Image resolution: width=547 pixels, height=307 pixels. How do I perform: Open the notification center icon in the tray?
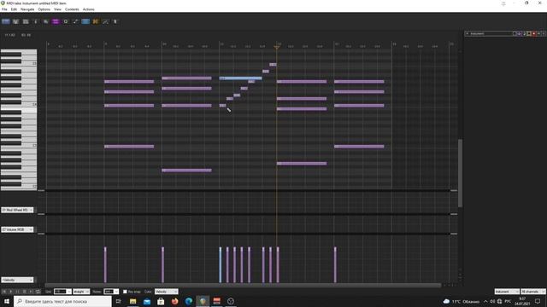click(x=538, y=301)
